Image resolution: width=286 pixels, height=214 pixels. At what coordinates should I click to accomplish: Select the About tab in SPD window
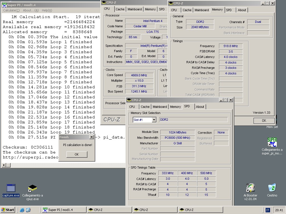200,107
